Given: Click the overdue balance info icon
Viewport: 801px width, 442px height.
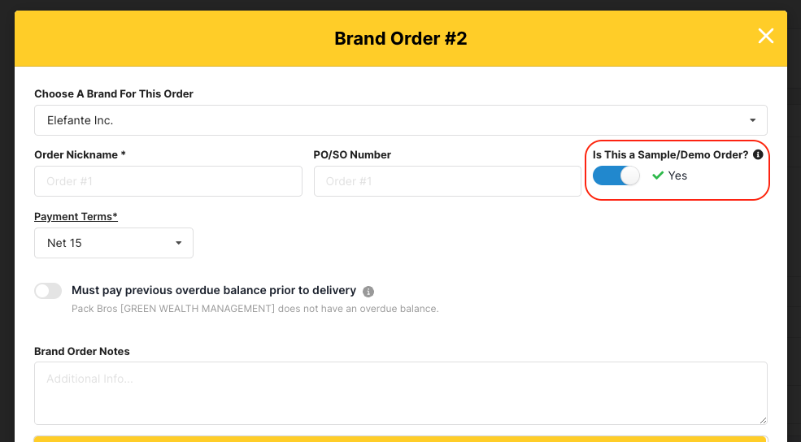Looking at the screenshot, I should [x=368, y=291].
